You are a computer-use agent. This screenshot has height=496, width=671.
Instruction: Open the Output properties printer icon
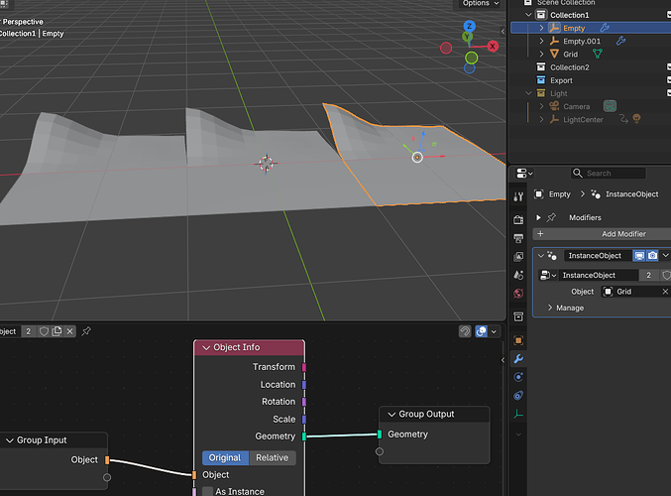click(x=518, y=238)
